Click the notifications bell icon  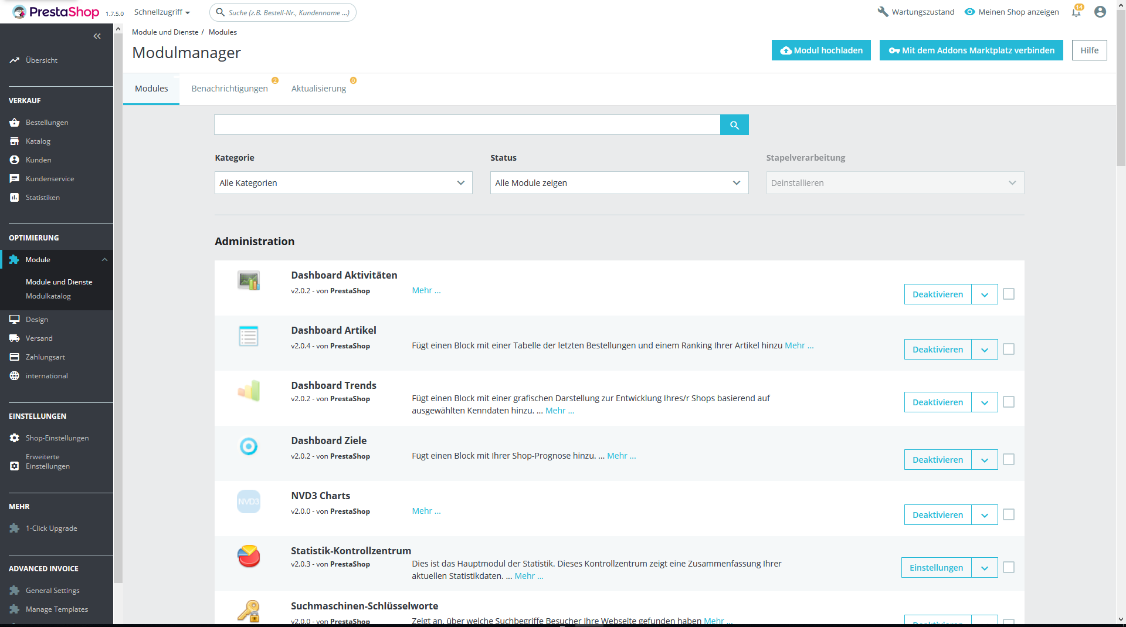(1076, 12)
